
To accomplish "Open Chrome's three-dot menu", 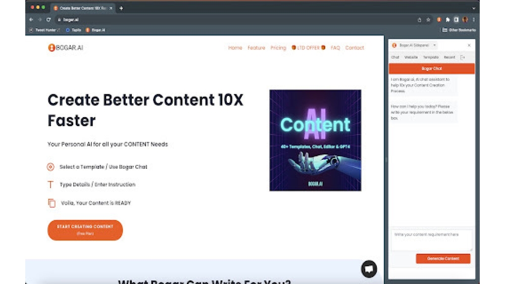I will 474,20.
